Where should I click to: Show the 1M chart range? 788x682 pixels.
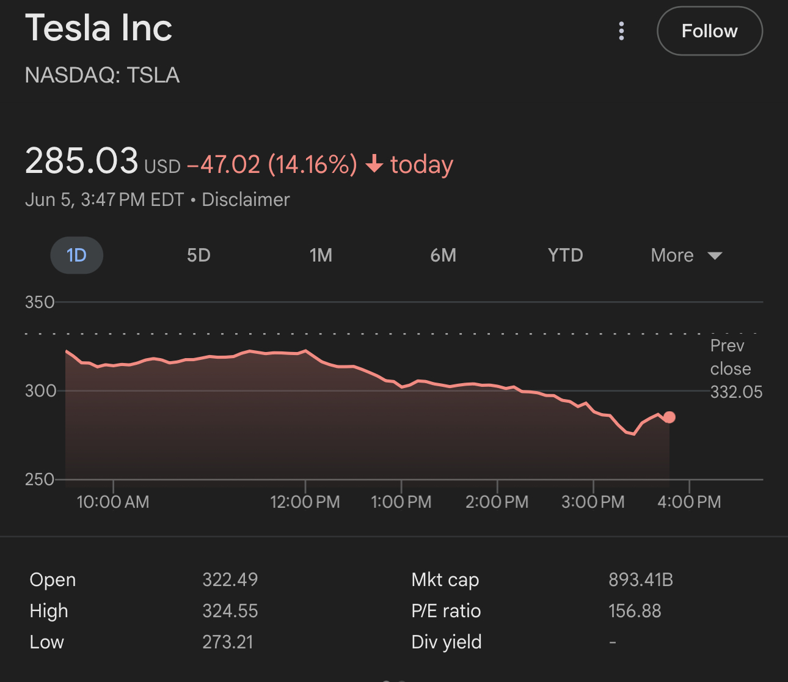click(x=321, y=255)
